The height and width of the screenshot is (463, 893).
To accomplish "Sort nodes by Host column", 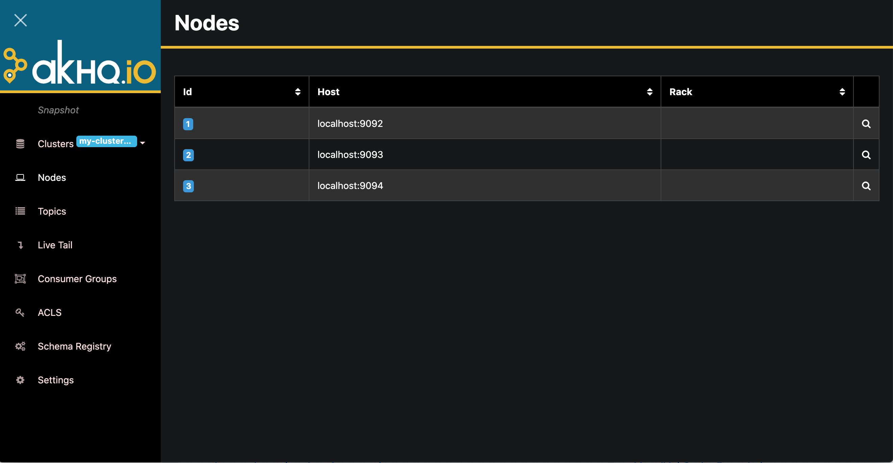I will coord(650,91).
